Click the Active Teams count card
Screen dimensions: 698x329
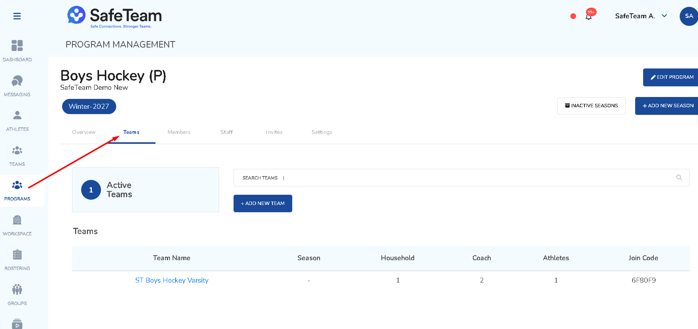coord(146,190)
